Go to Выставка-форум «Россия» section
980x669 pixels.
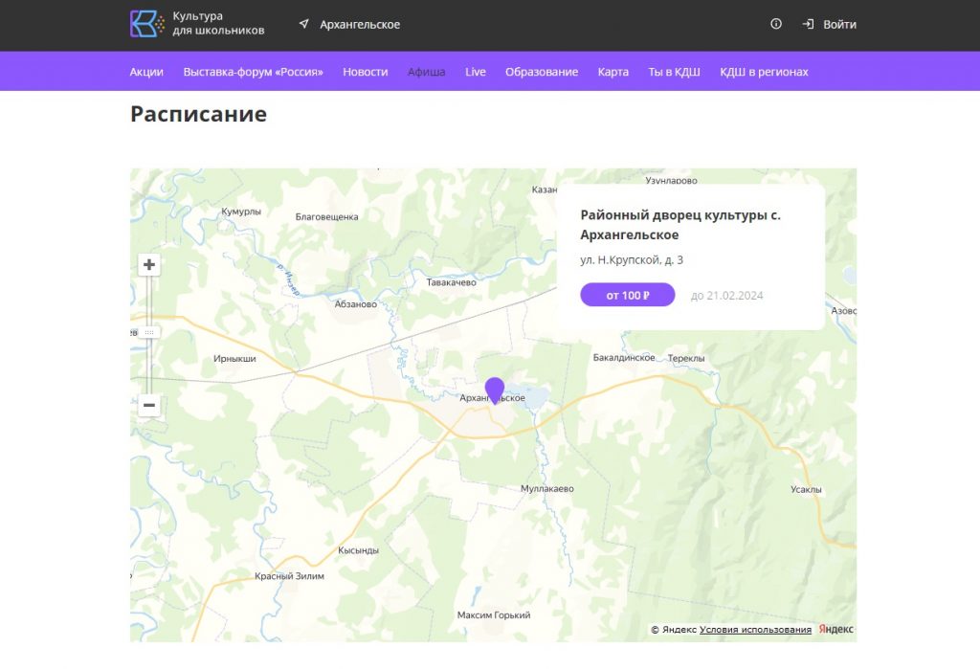[x=253, y=72]
